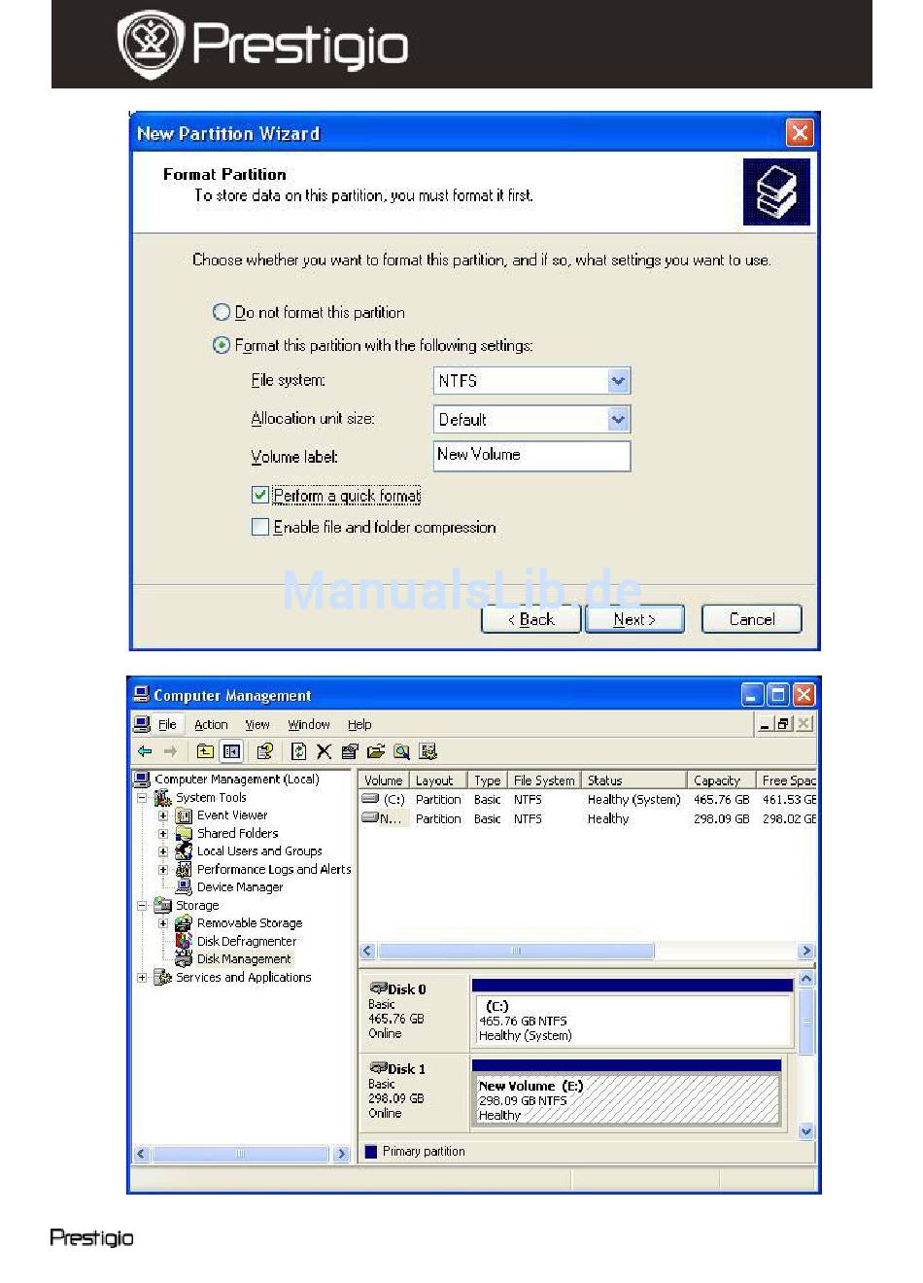The height and width of the screenshot is (1283, 923).
Task: Open the Window menu
Action: click(x=309, y=724)
